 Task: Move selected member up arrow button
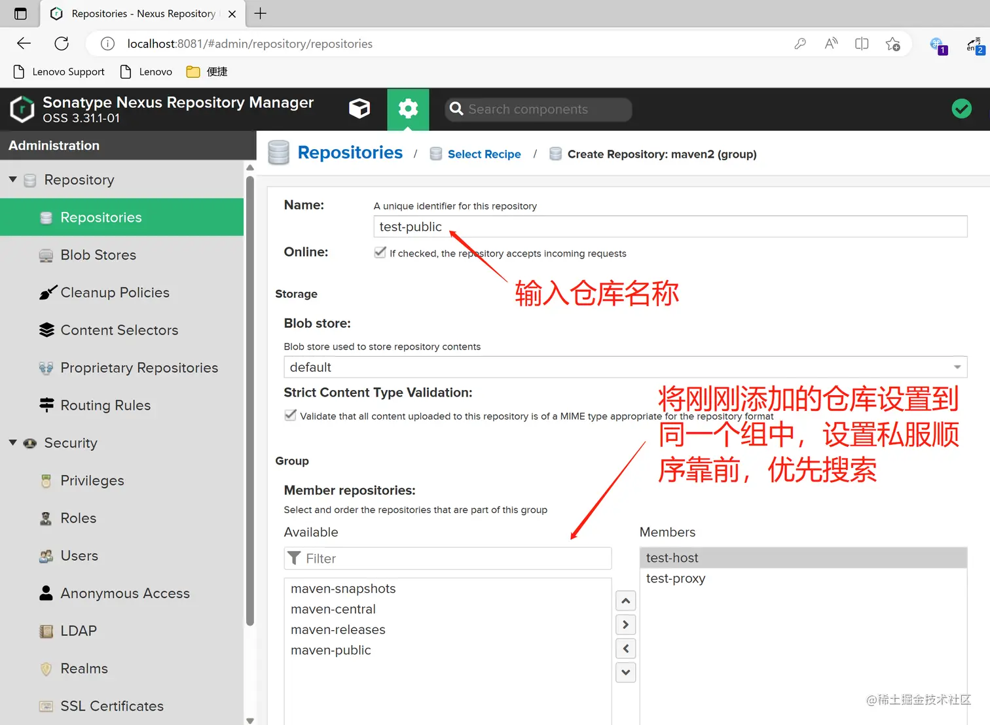pyautogui.click(x=626, y=601)
